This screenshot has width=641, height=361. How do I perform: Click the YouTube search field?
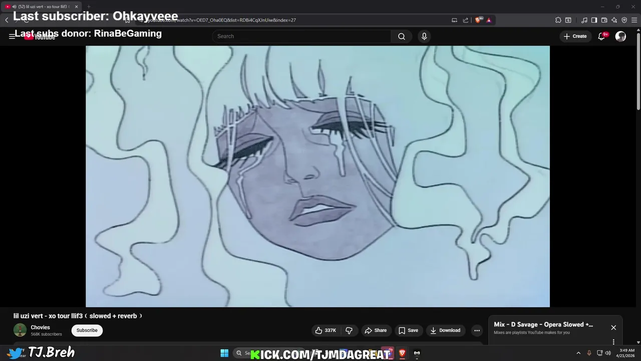301,36
